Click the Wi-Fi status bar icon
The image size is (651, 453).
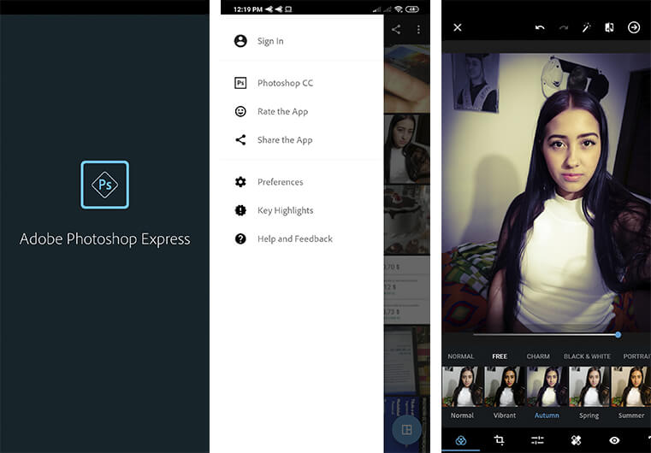tap(399, 9)
